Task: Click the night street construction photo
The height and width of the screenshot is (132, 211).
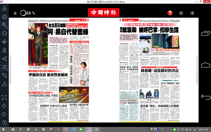Action: click(74, 95)
